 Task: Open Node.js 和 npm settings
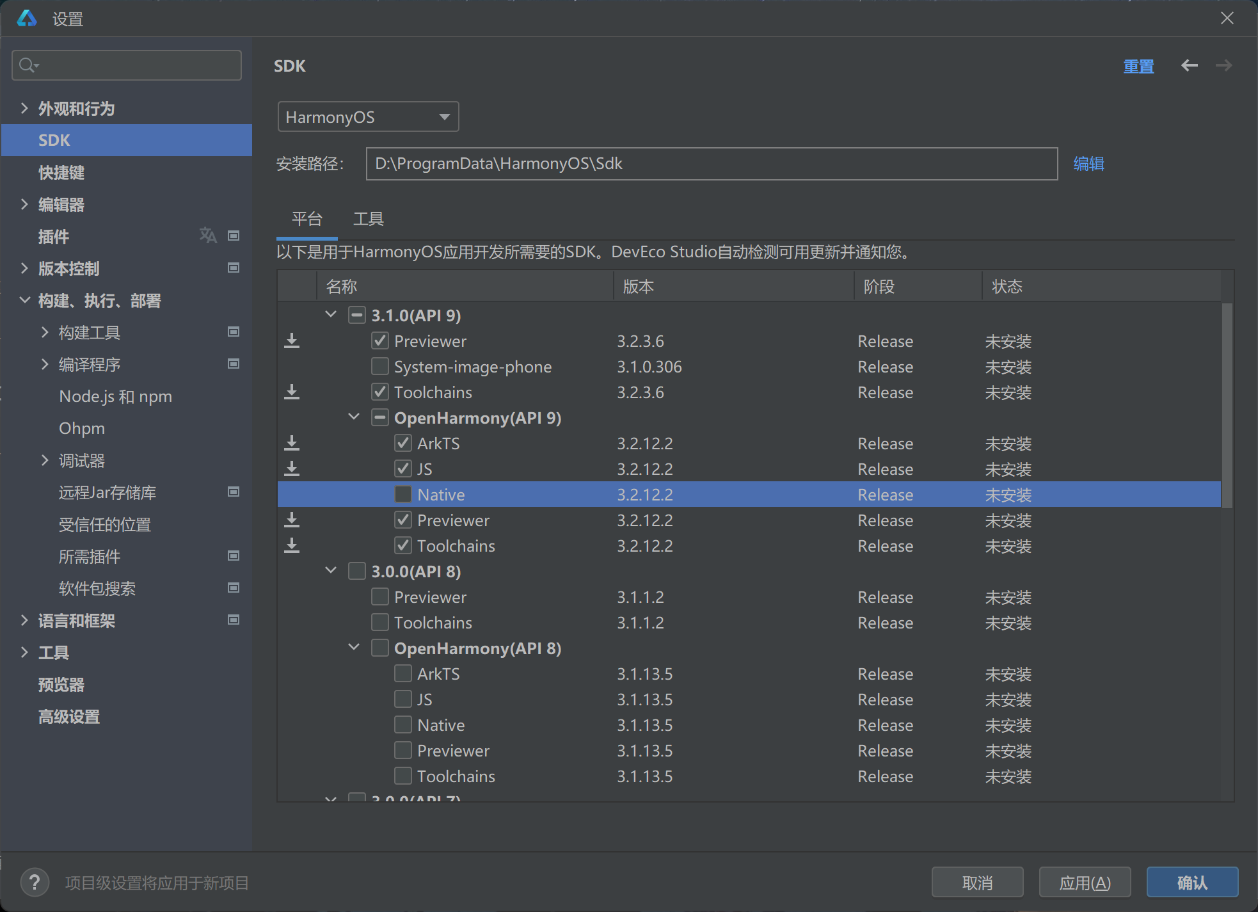pyautogui.click(x=115, y=396)
